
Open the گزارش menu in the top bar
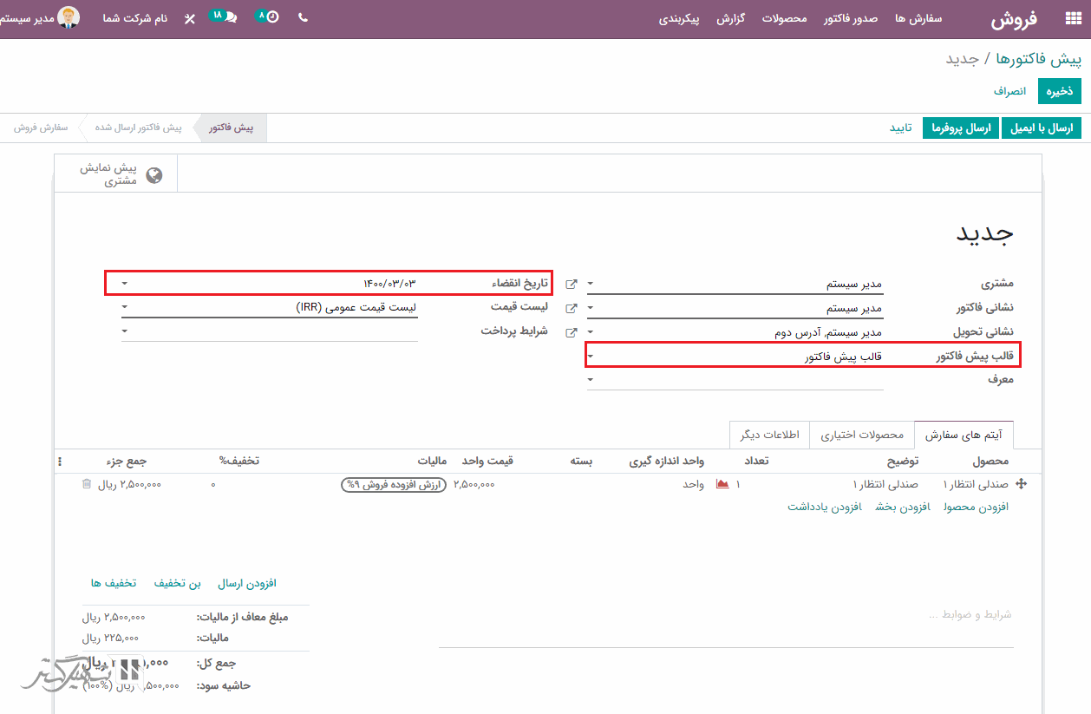tap(731, 19)
